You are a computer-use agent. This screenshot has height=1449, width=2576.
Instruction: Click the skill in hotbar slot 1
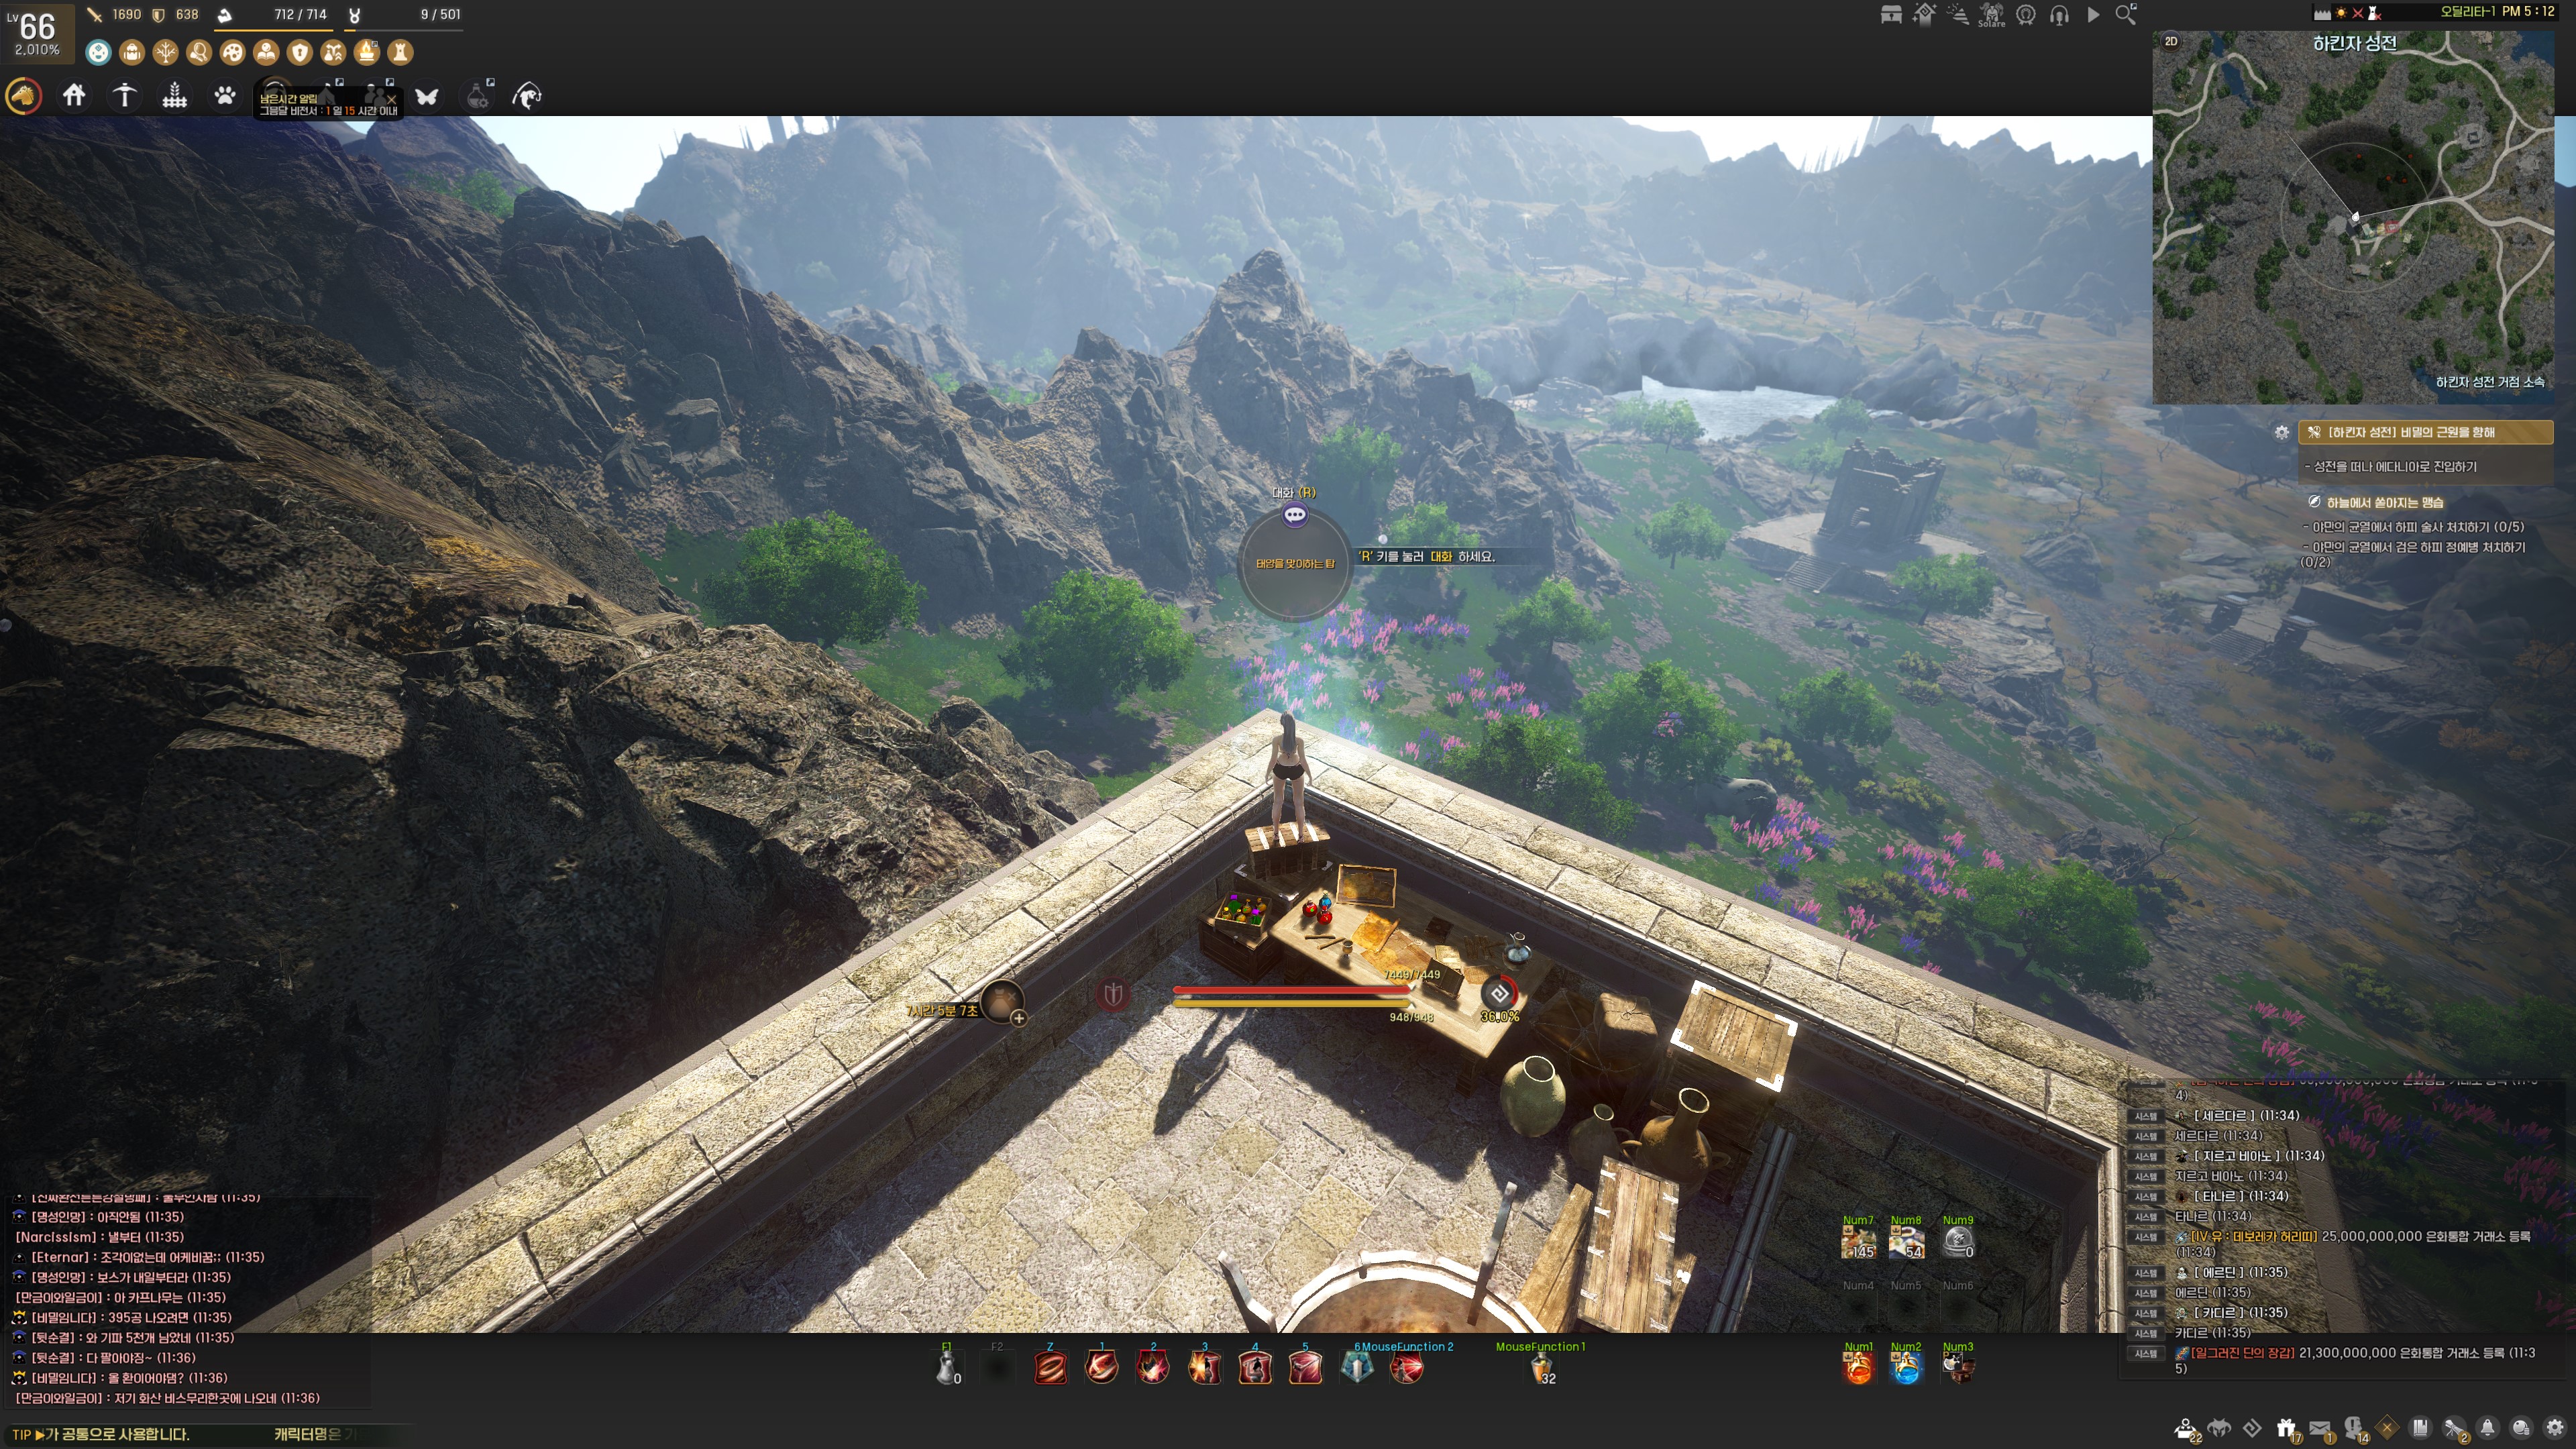click(1101, 1367)
